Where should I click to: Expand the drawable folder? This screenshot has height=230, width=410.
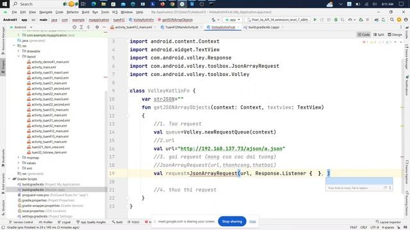point(19,51)
